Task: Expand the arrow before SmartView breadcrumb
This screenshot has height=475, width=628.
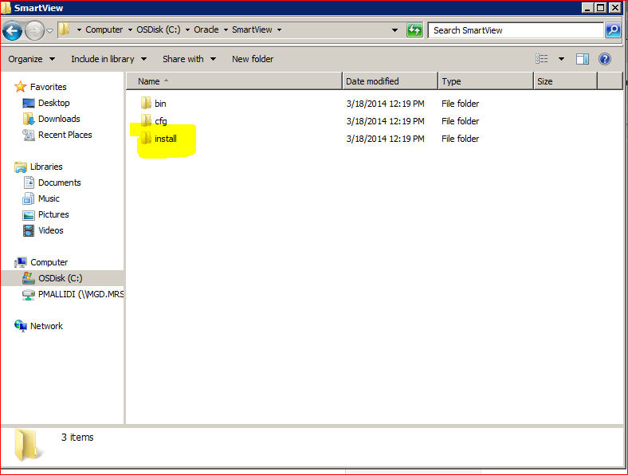Action: tap(226, 29)
